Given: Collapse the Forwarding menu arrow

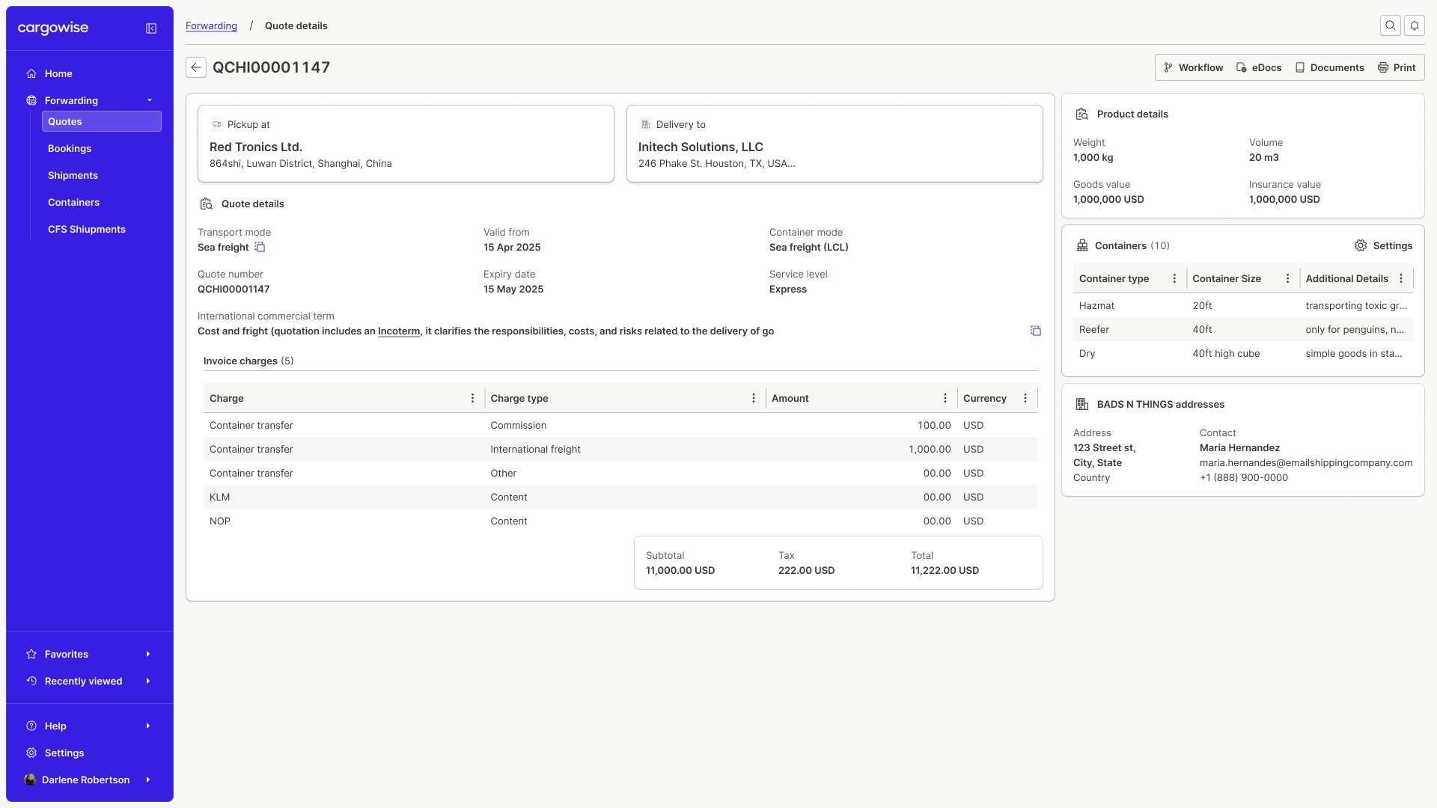Looking at the screenshot, I should [150, 100].
